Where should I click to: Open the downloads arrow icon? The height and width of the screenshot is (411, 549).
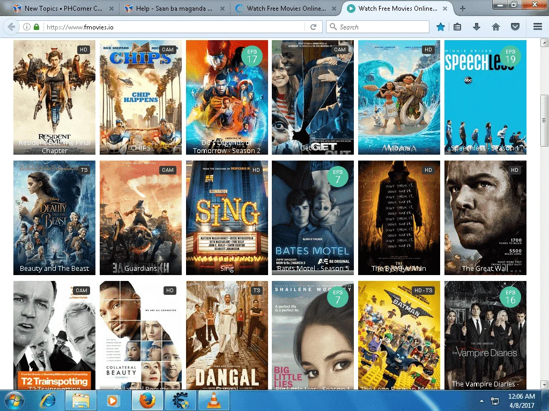click(477, 27)
